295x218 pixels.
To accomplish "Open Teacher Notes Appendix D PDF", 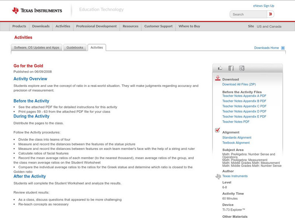I will point(244,112).
